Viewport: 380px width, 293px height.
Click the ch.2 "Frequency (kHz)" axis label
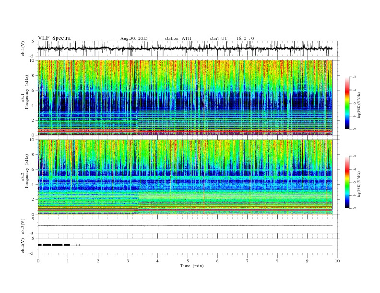click(26, 170)
